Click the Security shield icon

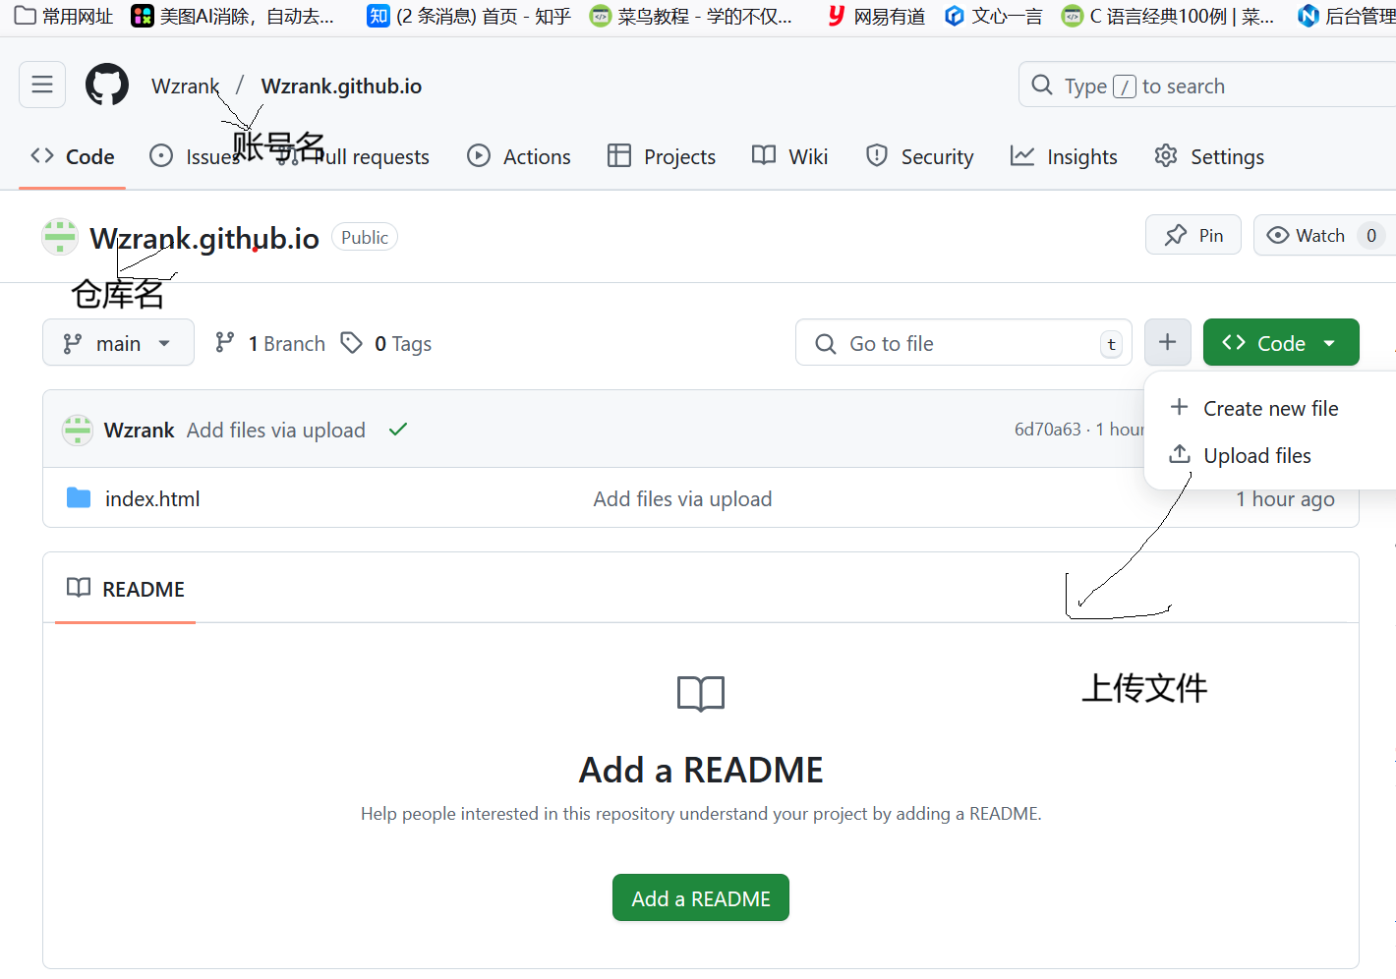tap(877, 155)
